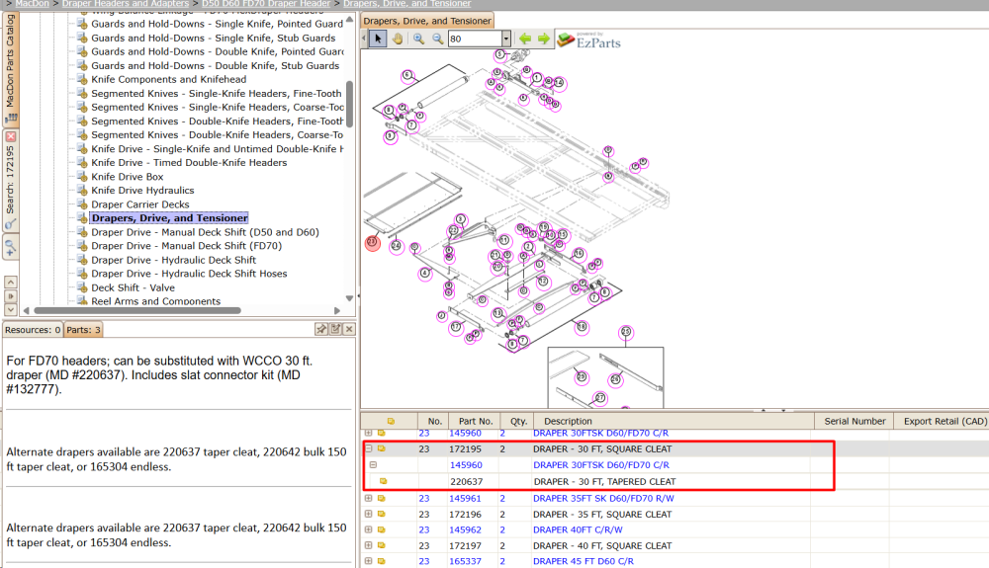Close the Search: 172195 side tab

pyautogui.click(x=10, y=136)
